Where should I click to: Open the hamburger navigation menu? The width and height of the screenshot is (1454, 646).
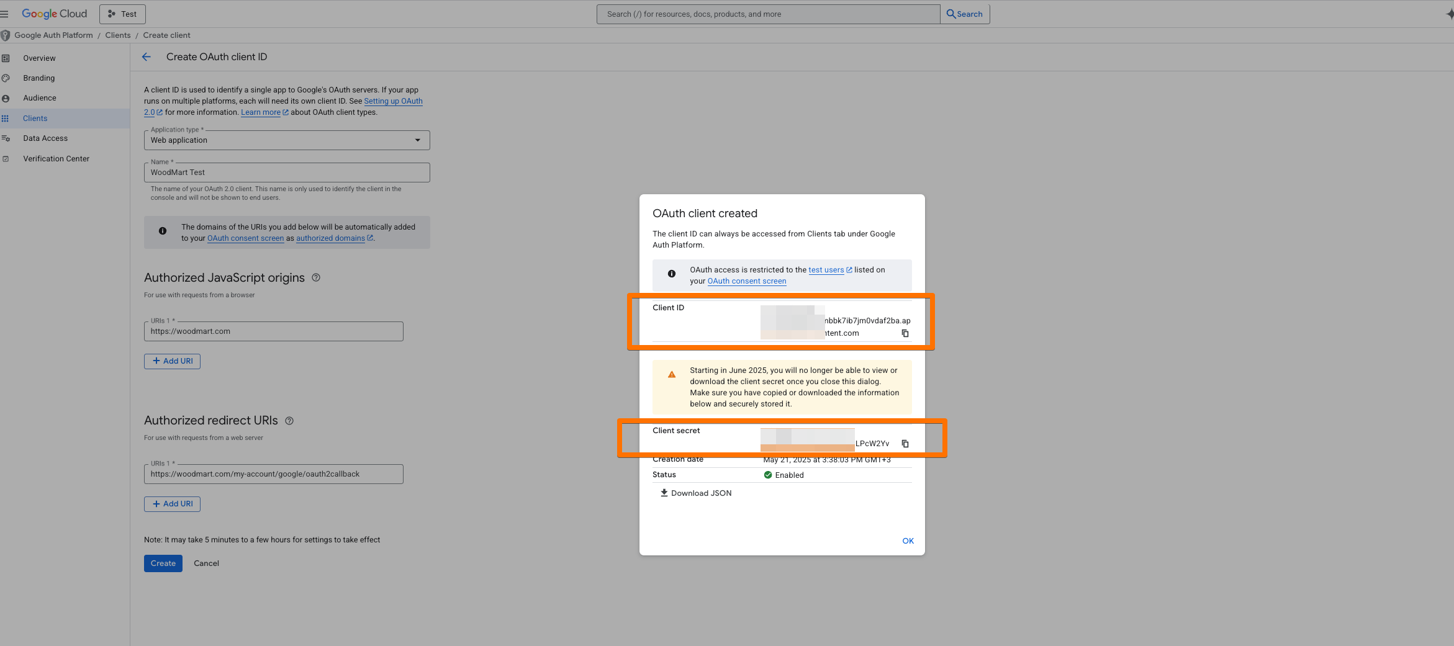coord(5,14)
